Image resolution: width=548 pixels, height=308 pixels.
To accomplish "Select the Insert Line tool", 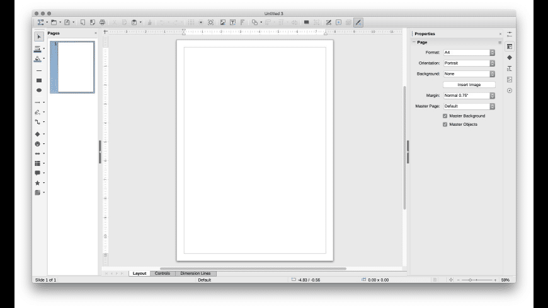I will 39,71.
